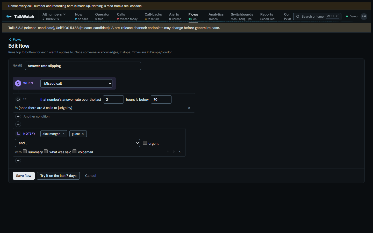The width and height of the screenshot is (373, 233).
Task: Open the Analytics Trends tab
Action: point(216,16)
